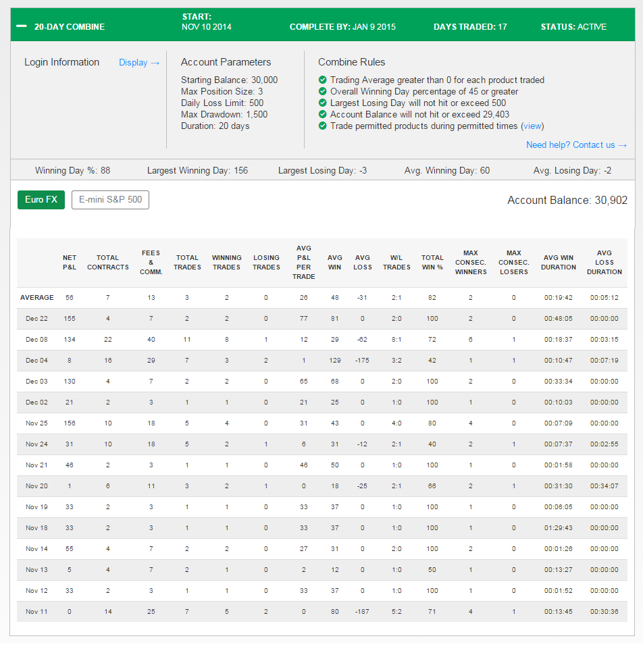Select the Dec 08 row date

click(36, 340)
